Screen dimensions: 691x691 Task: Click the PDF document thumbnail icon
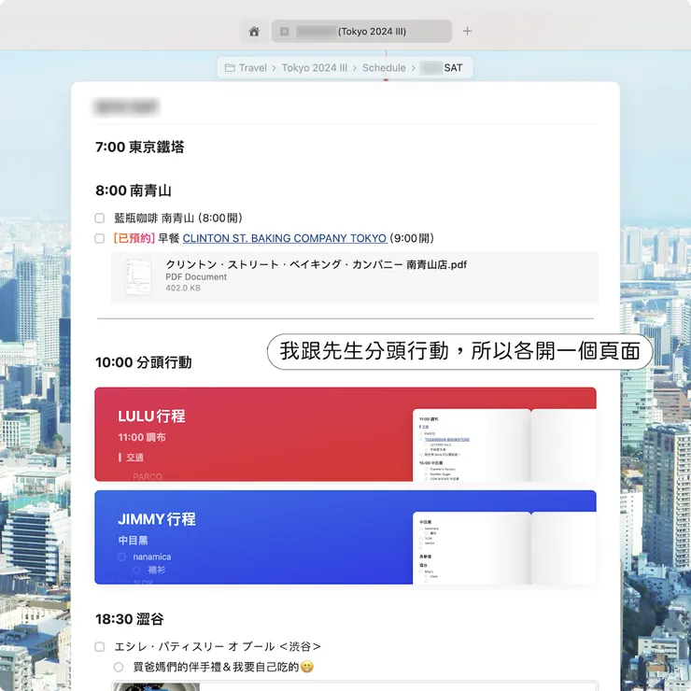[138, 276]
